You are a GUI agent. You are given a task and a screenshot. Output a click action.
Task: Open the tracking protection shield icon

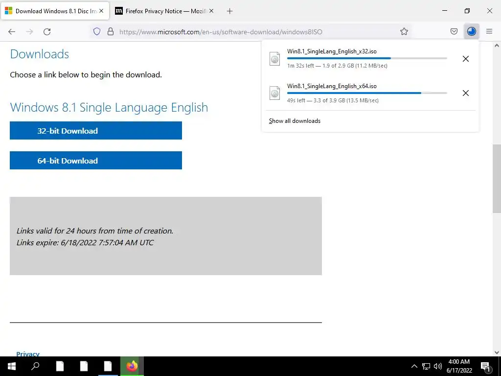pos(97,31)
